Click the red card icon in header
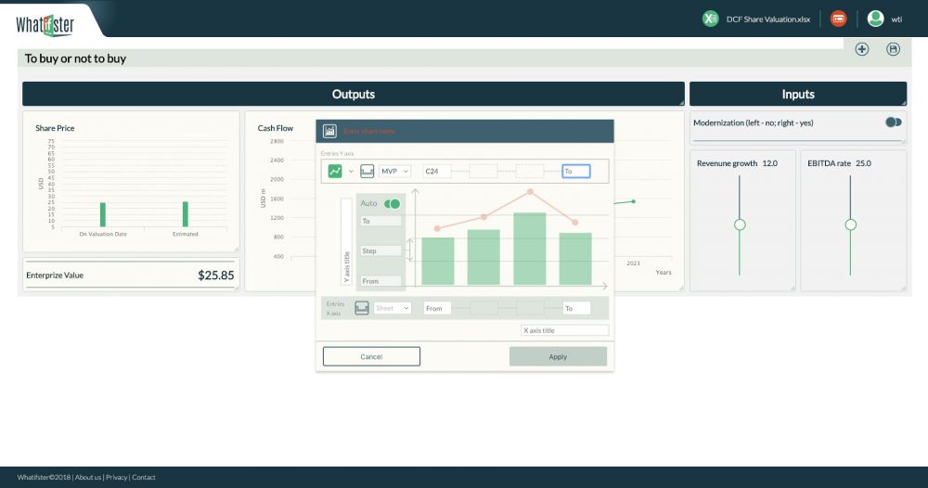The image size is (928, 488). point(838,19)
